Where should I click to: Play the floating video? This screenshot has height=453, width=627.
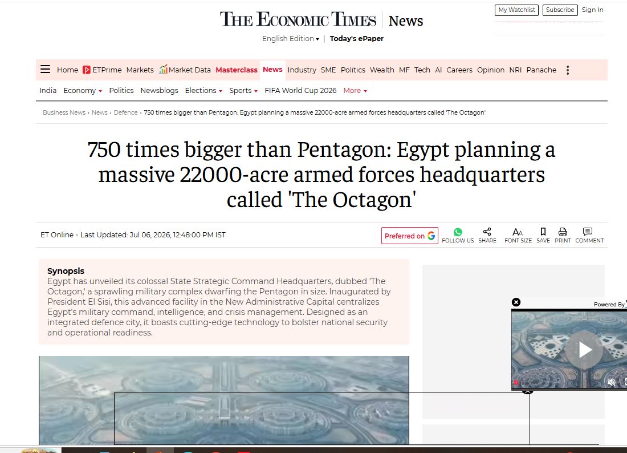[584, 350]
